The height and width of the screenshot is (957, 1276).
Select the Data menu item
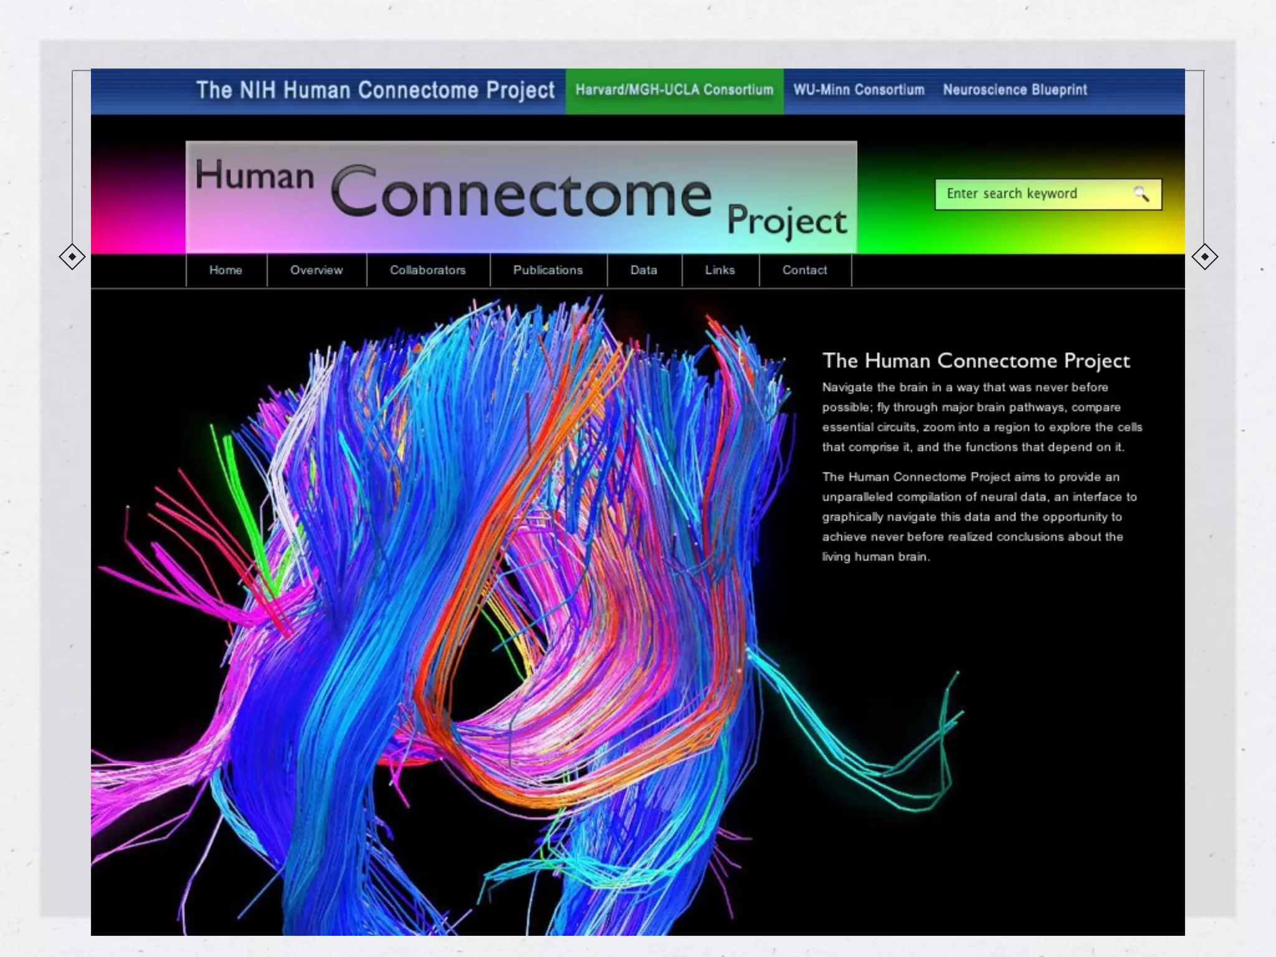(644, 270)
